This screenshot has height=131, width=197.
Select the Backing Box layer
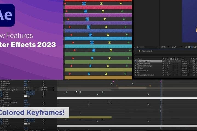144,70
